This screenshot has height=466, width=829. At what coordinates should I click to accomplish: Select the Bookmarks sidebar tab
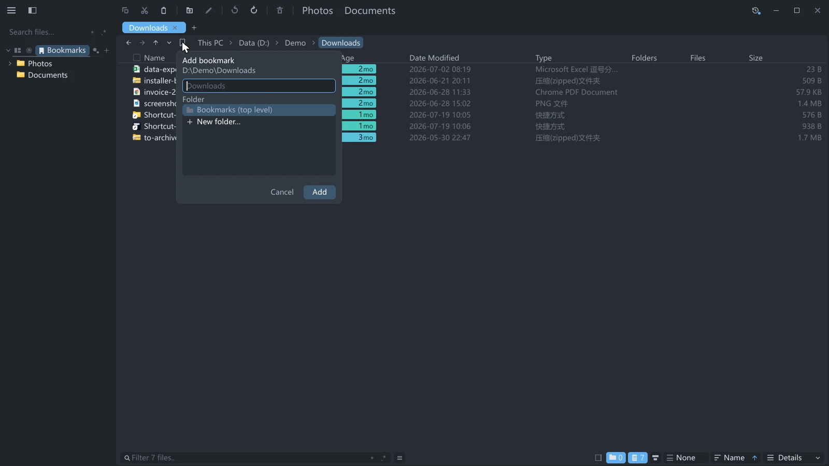[x=62, y=50]
